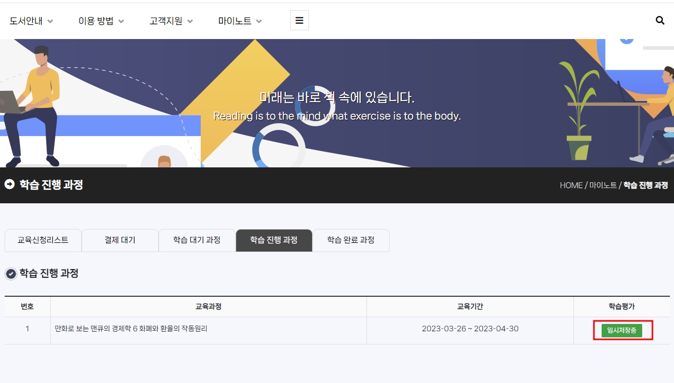Click the arrow circle icon beside page title
Screen dimensions: 674x383
pyautogui.click(x=9, y=184)
